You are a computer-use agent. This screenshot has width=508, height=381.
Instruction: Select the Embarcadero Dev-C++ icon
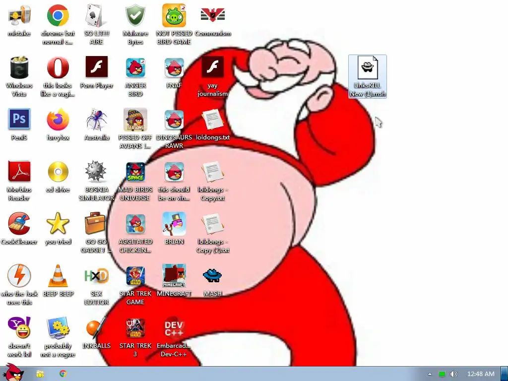click(174, 328)
